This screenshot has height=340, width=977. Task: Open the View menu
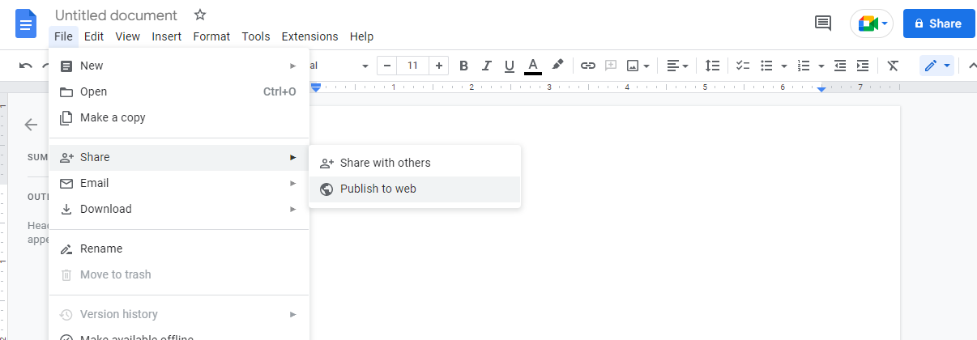[x=128, y=36]
